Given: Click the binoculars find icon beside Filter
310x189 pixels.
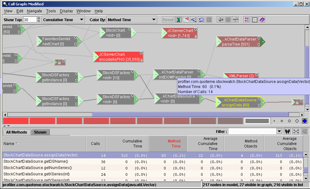Looking at the screenshot, I should (288, 131).
